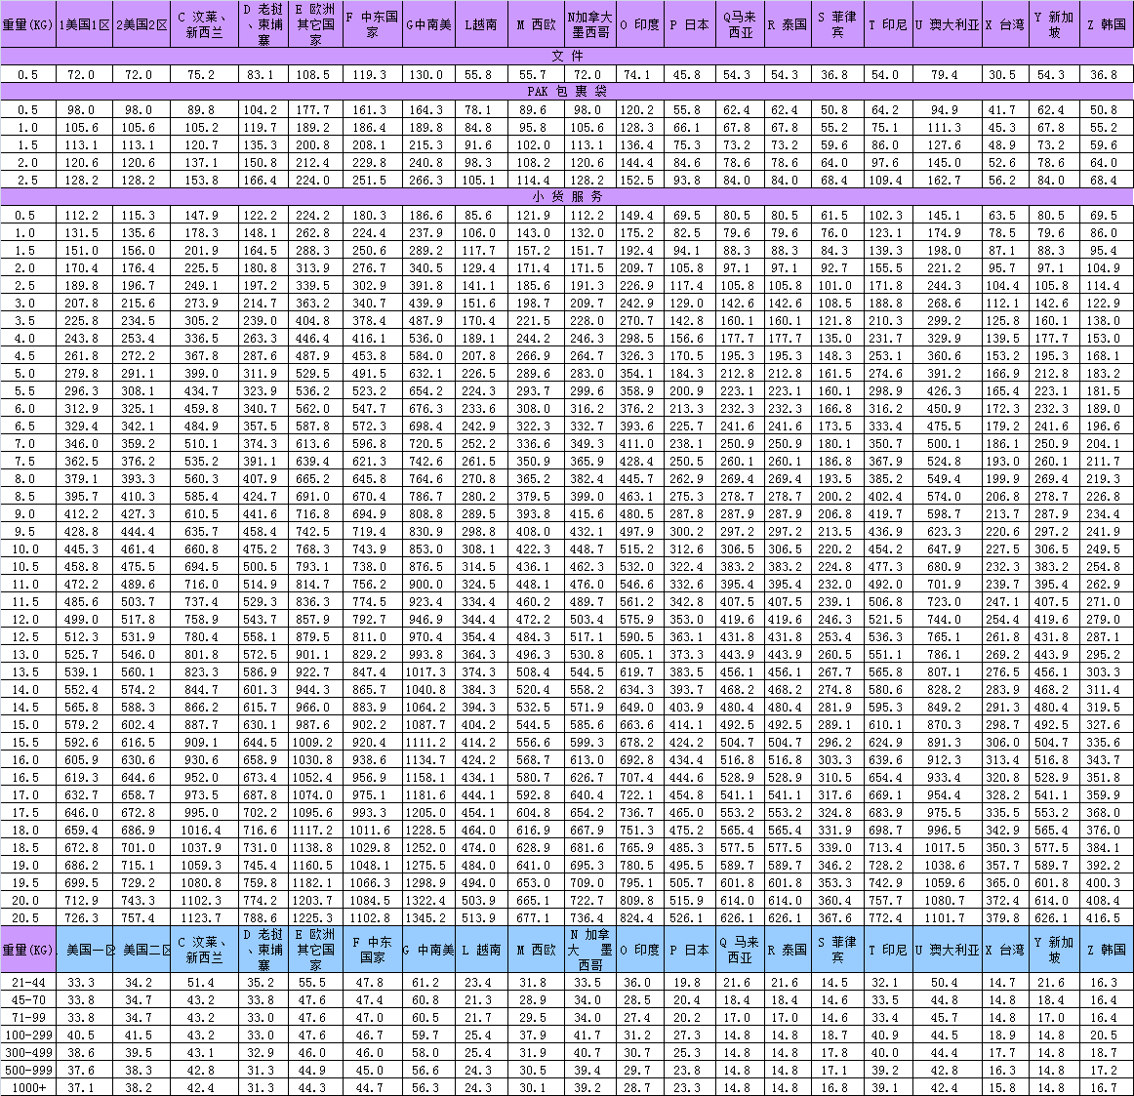Viewport: 1134px width, 1096px height.
Task: Select the "300-499" weight range label
Action: pyautogui.click(x=28, y=1052)
